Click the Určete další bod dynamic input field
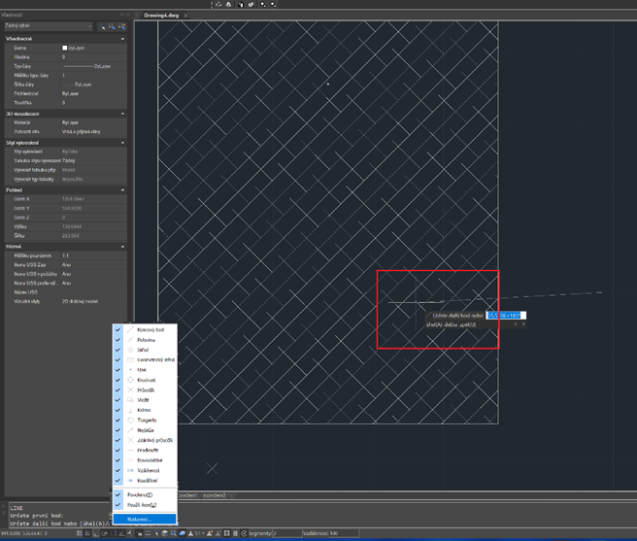 506,316
